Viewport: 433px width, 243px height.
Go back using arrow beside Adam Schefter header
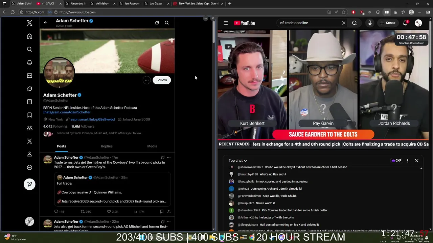(46, 23)
